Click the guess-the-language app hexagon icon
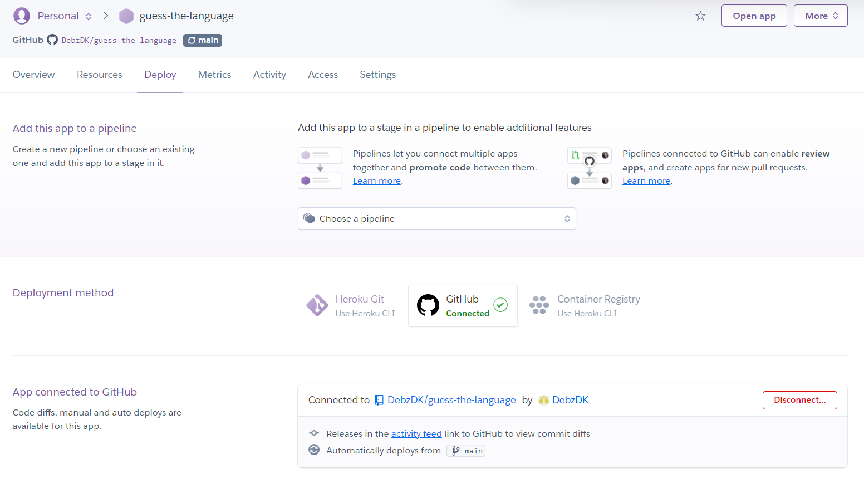Viewport: 864px width, 483px height. (x=126, y=16)
